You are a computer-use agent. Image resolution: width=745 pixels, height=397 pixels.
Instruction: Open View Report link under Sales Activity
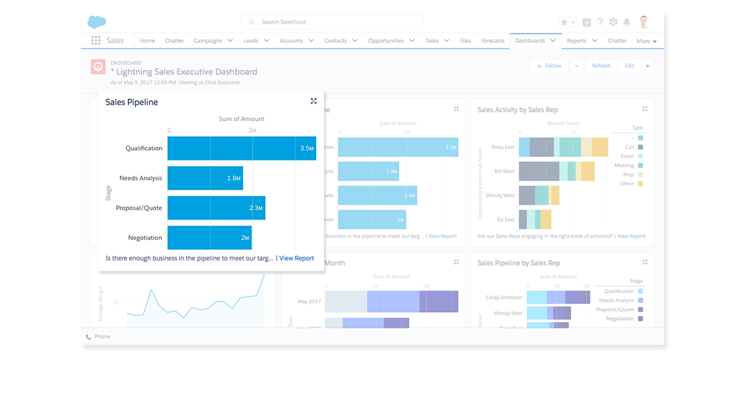[631, 236]
